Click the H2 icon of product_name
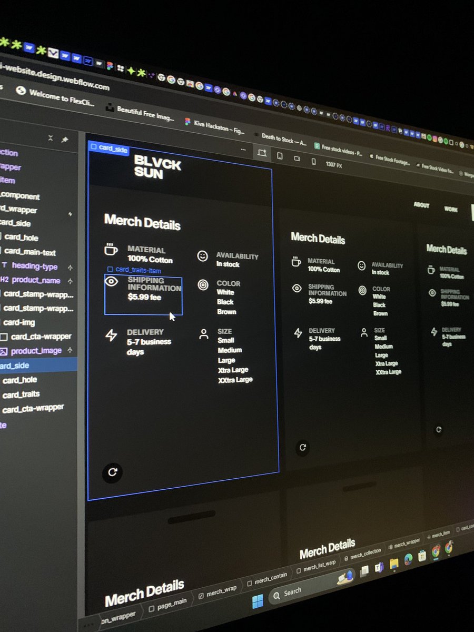 [4, 280]
